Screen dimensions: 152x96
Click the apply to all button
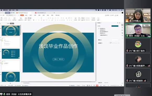pyautogui.click(x=100, y=83)
